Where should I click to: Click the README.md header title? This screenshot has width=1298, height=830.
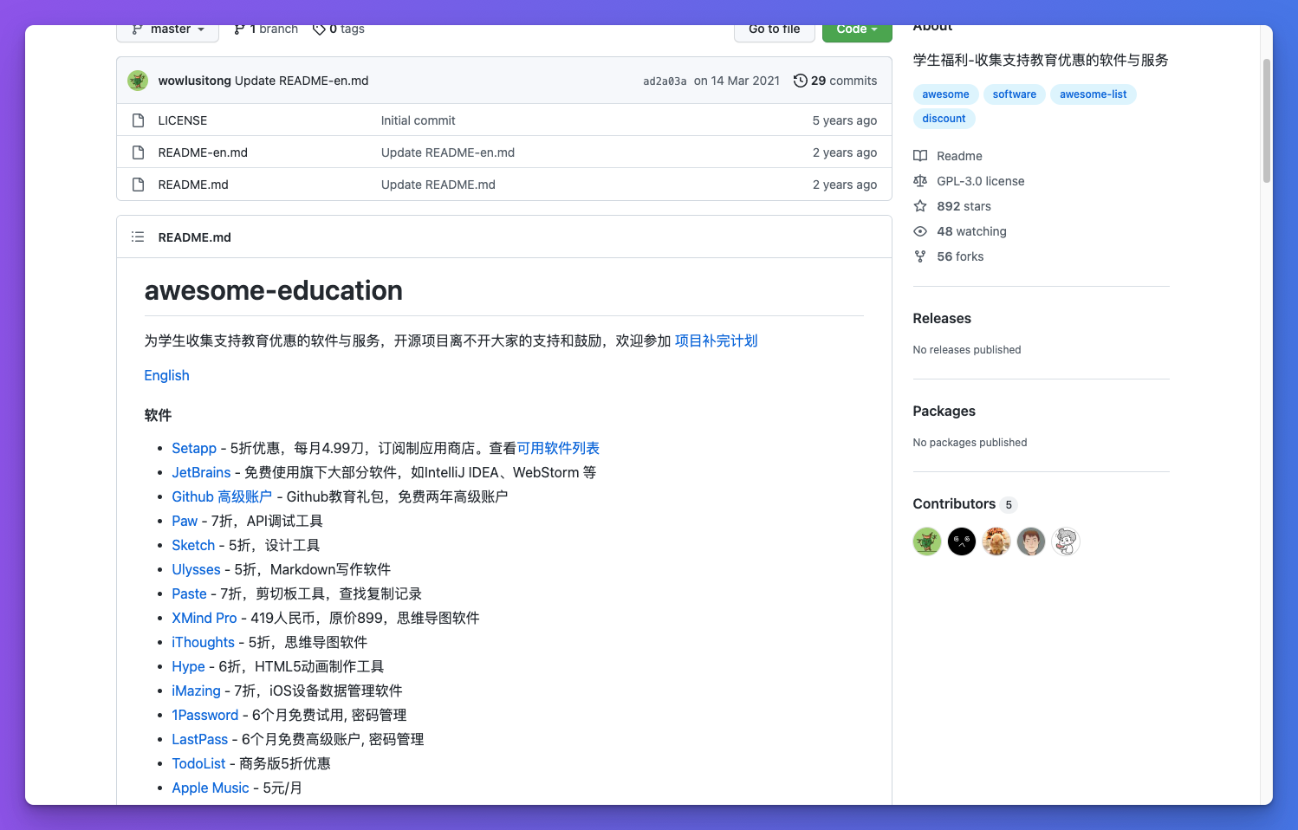(x=195, y=237)
